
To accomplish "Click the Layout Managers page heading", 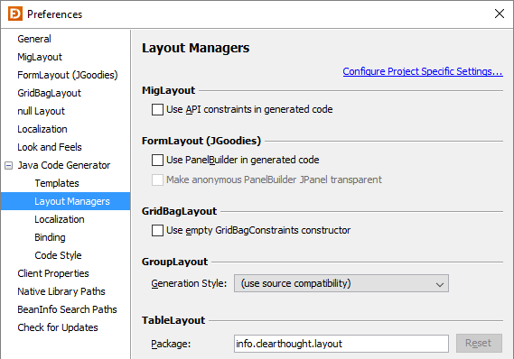I will pyautogui.click(x=196, y=48).
